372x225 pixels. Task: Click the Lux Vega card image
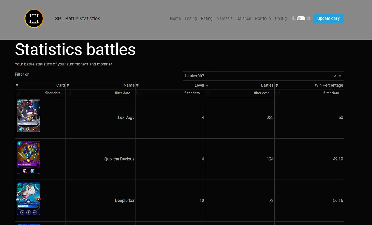coord(28,116)
